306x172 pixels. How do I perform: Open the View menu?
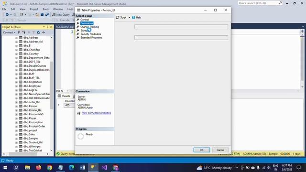click(x=22, y=9)
